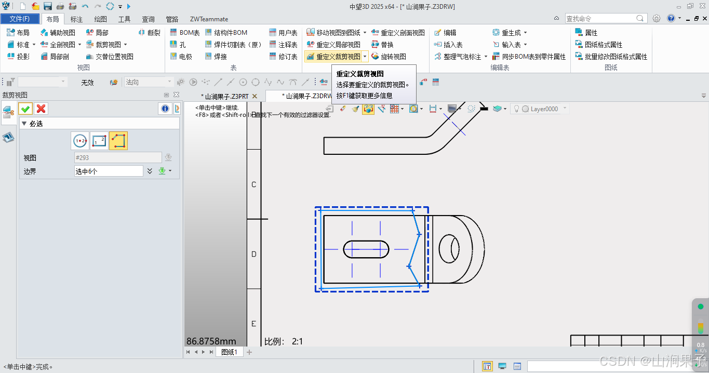Open the 移动视图到图纸 dropdown arrow

(x=365, y=32)
